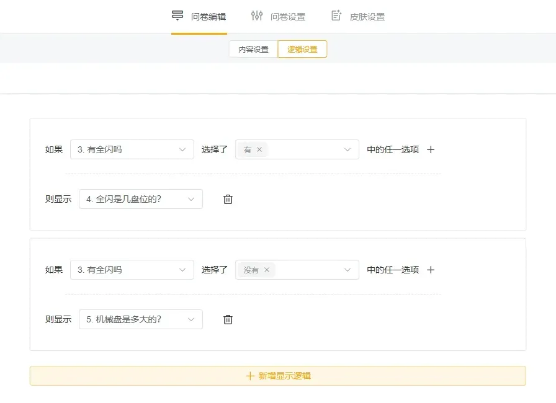
Task: Switch to the 问卷设置 tab
Action: (287, 17)
